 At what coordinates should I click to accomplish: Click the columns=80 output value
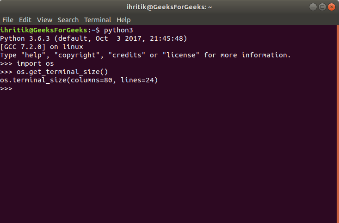(x=92, y=80)
